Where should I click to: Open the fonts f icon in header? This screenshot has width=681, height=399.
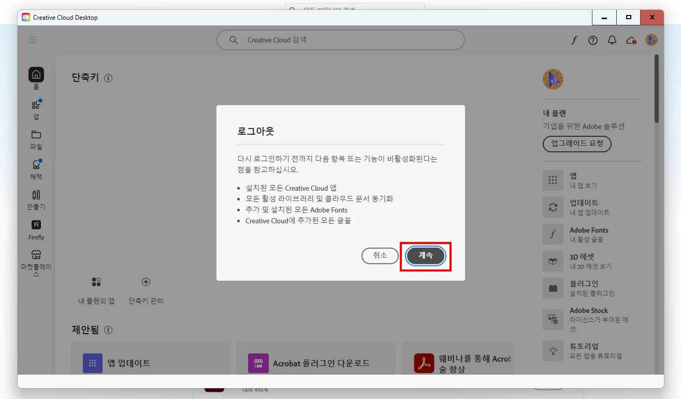574,40
